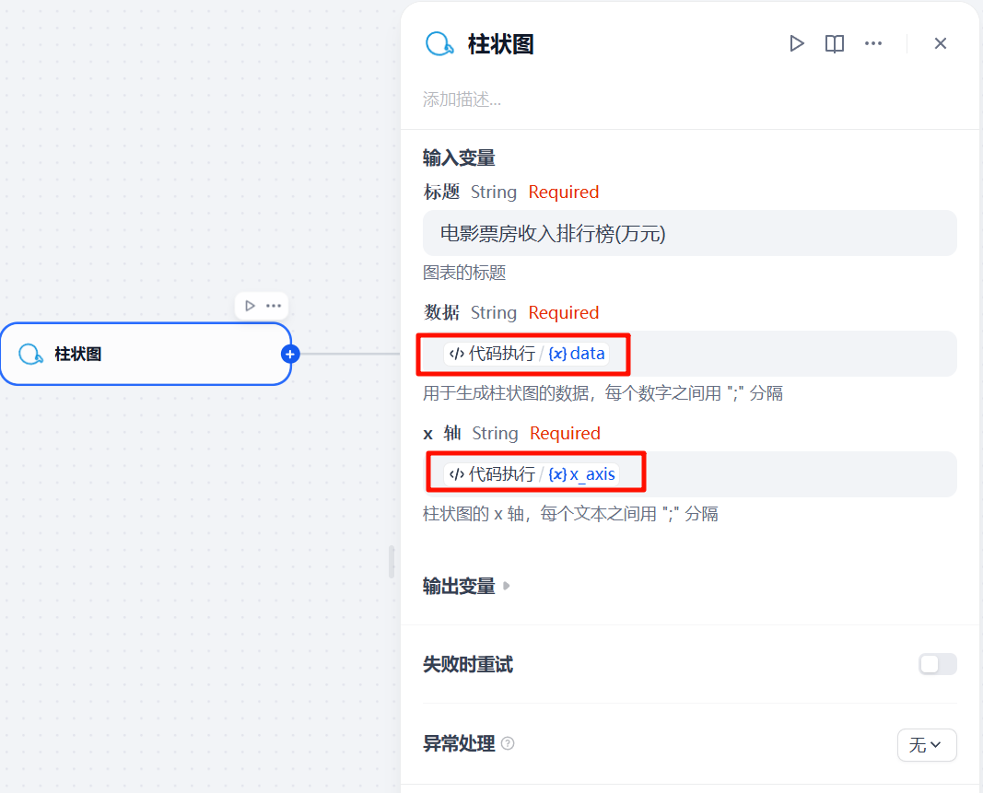
Task: Click the 图表的标题 helper text
Action: 464,273
